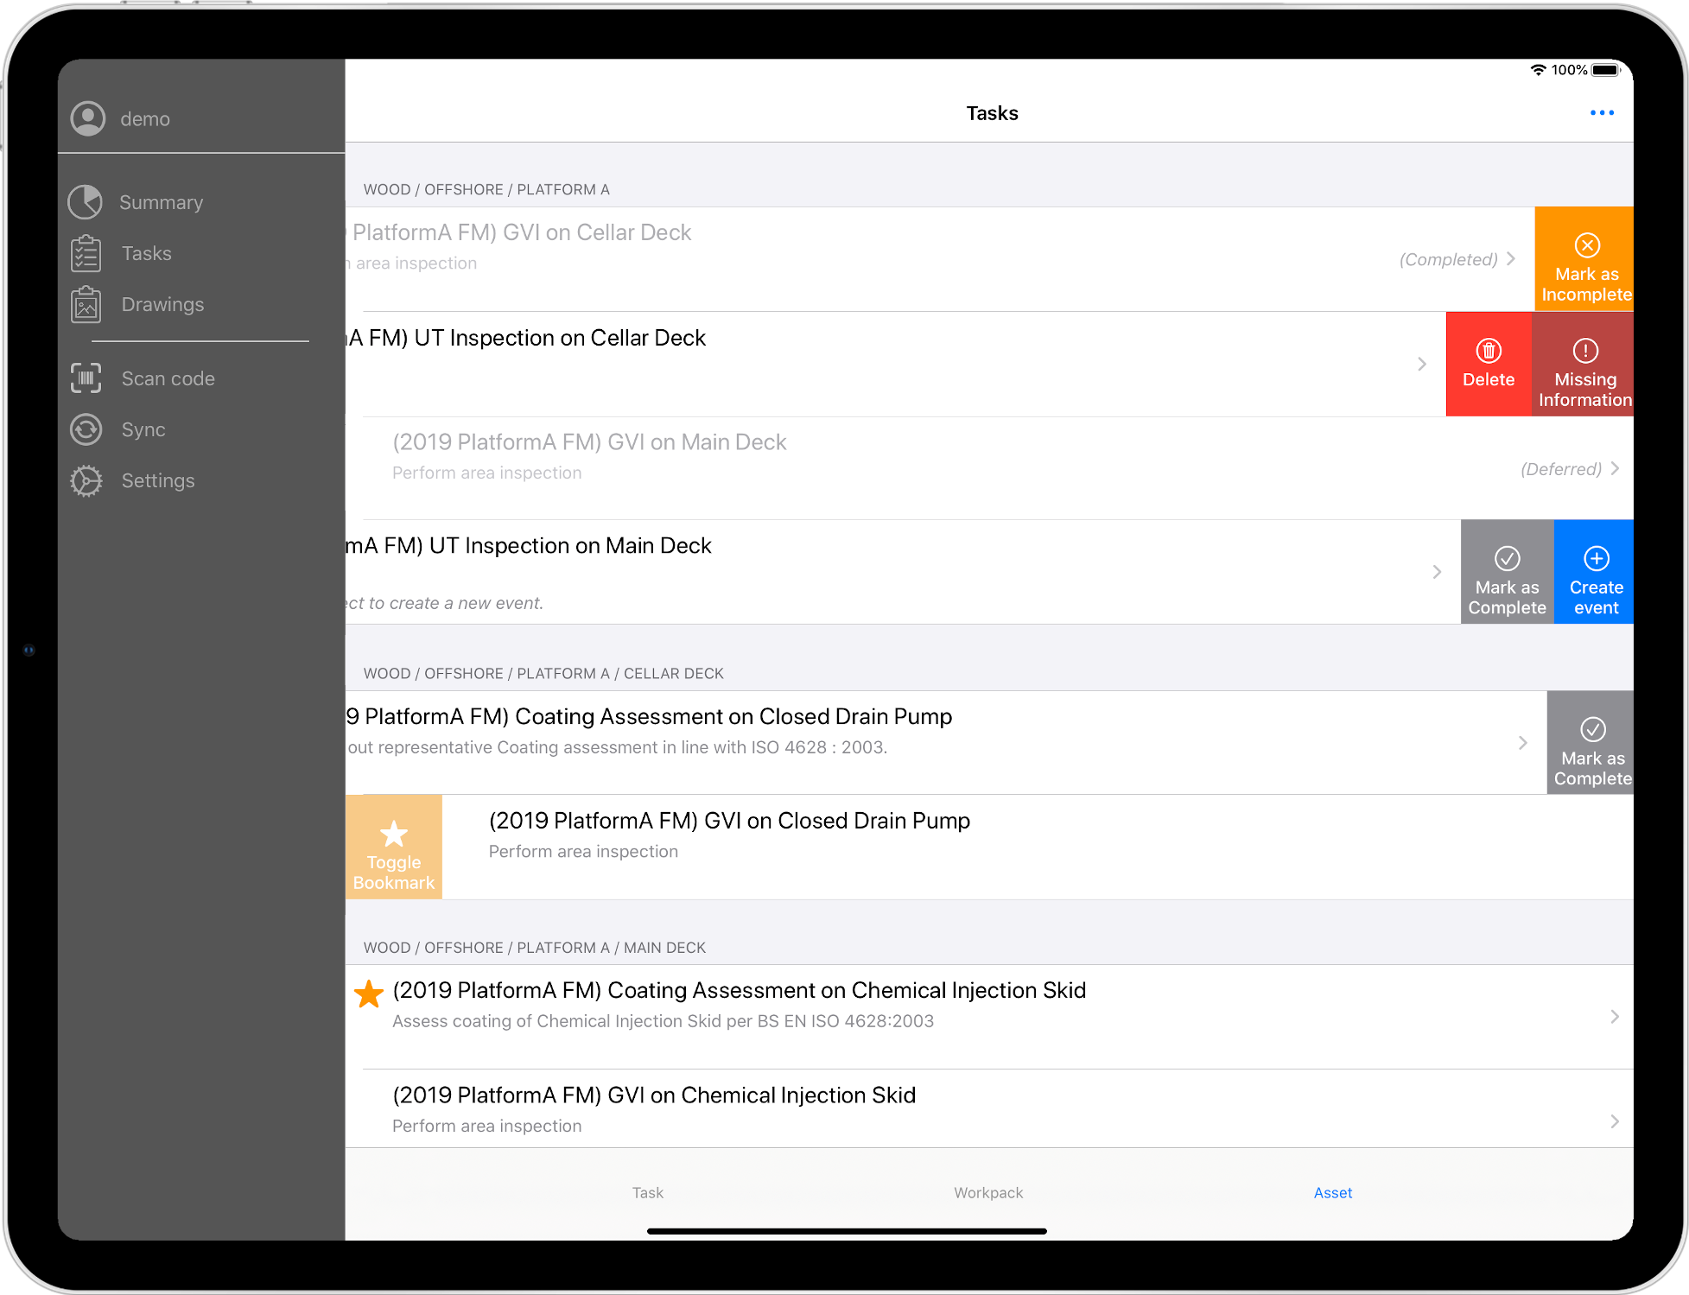The height and width of the screenshot is (1295, 1689).
Task: Open the three-dot more options menu
Action: click(1601, 113)
